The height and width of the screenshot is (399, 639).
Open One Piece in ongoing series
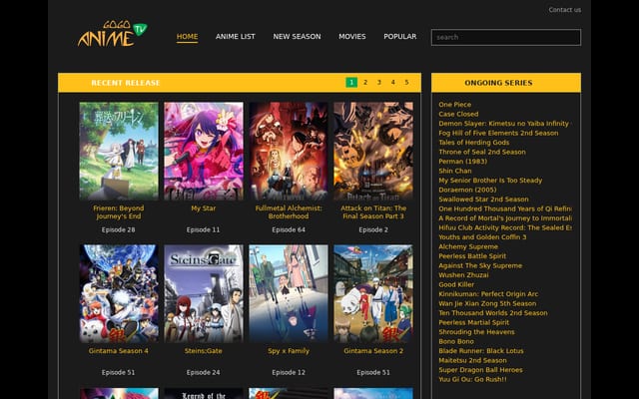455,105
